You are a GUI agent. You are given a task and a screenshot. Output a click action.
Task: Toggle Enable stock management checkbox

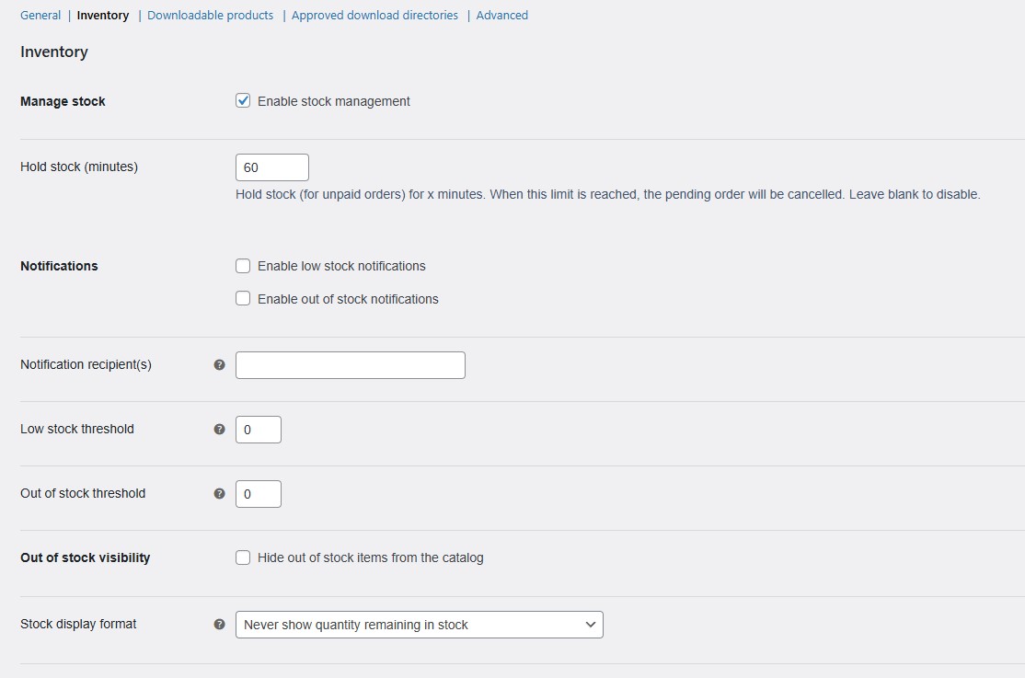pos(243,101)
